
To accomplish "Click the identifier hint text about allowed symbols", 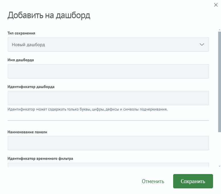I will pyautogui.click(x=87, y=109).
